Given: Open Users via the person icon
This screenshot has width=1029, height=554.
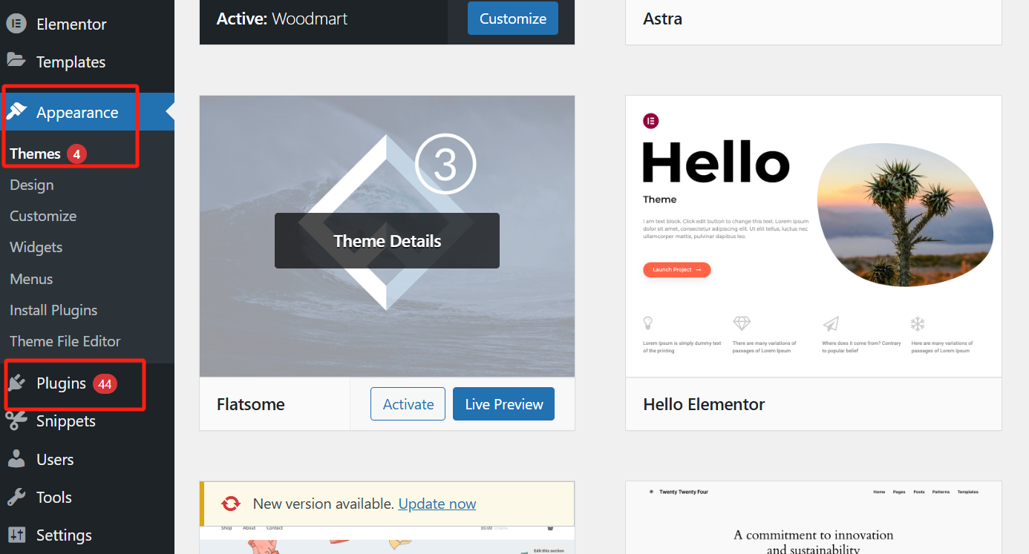Looking at the screenshot, I should (x=16, y=459).
